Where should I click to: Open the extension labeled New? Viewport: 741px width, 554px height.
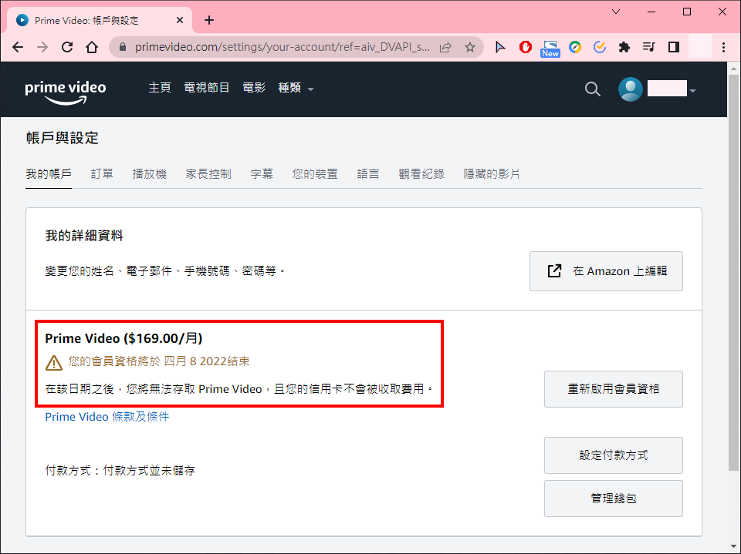(550, 49)
